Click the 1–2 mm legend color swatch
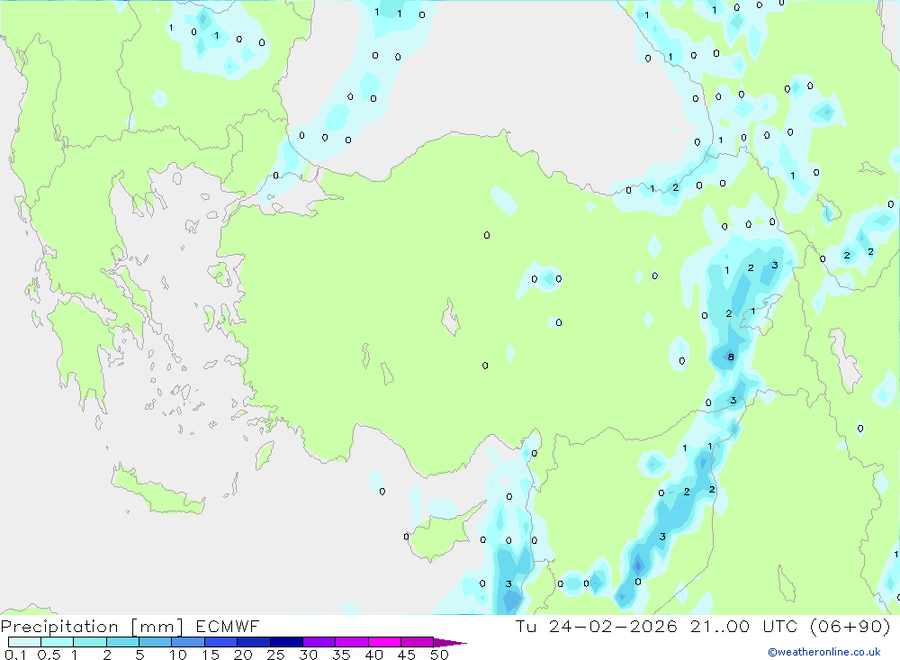The height and width of the screenshot is (660, 900). click(x=89, y=642)
